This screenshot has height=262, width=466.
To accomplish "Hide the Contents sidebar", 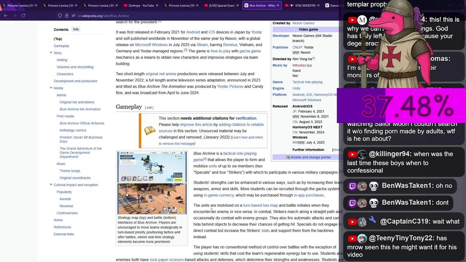I will pos(76,29).
